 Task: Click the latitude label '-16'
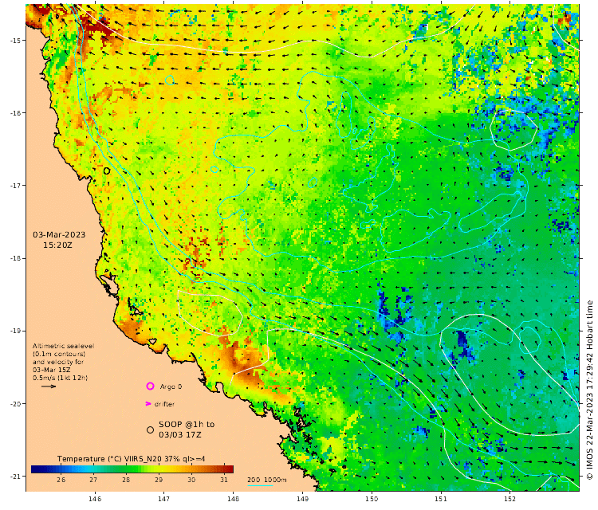[15, 113]
